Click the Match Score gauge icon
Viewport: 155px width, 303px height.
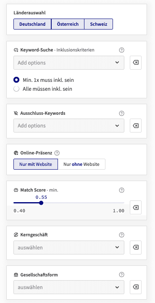pos(16,190)
